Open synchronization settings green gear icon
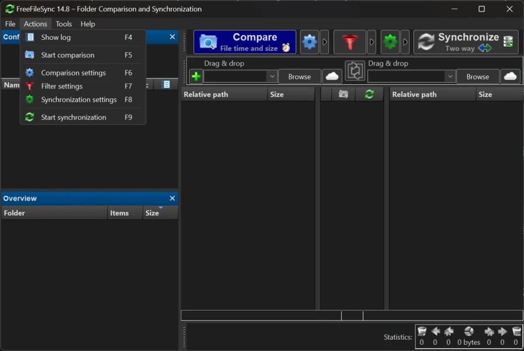 click(x=390, y=42)
